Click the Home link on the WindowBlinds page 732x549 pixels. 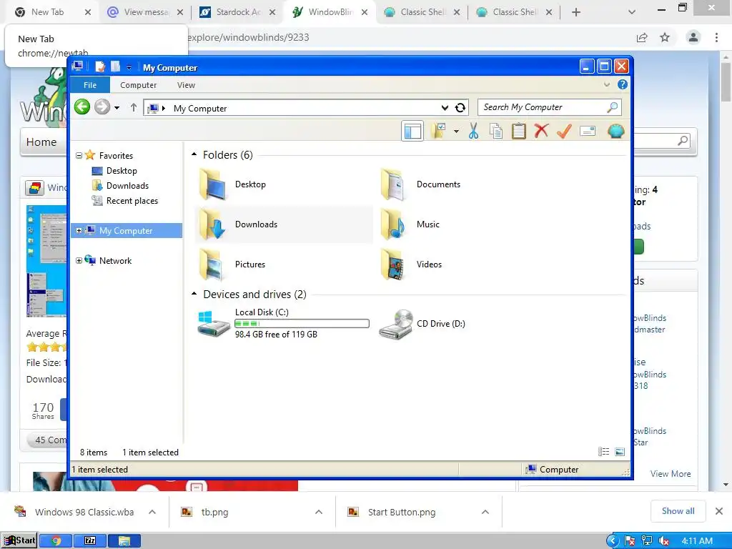point(41,142)
